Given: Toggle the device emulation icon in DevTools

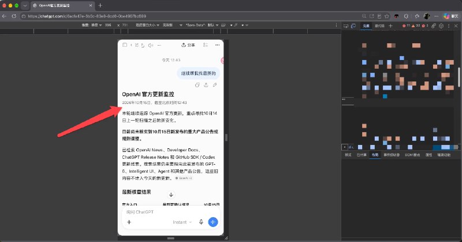Looking at the screenshot, I should click(x=353, y=26).
